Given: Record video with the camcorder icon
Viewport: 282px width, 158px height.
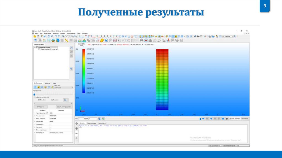Looking at the screenshot, I should tap(198, 36).
